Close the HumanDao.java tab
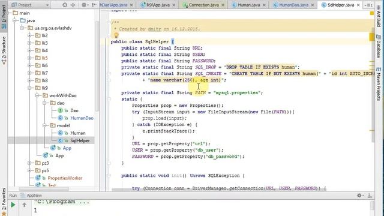 point(313,5)
